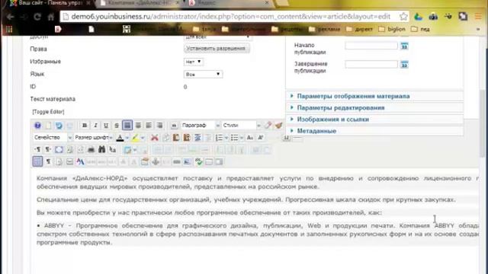Click the New document icon in editor
This screenshot has height=274, width=488.
pos(48,126)
